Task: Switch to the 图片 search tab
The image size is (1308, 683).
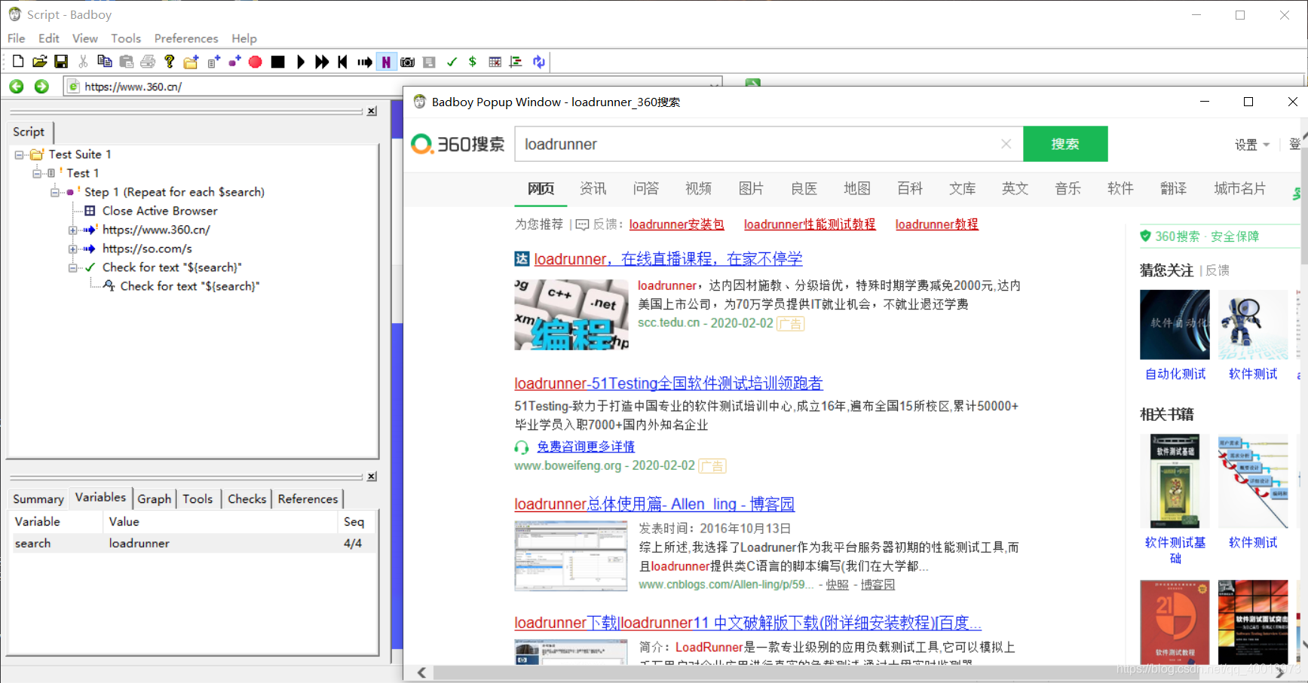Action: [751, 188]
